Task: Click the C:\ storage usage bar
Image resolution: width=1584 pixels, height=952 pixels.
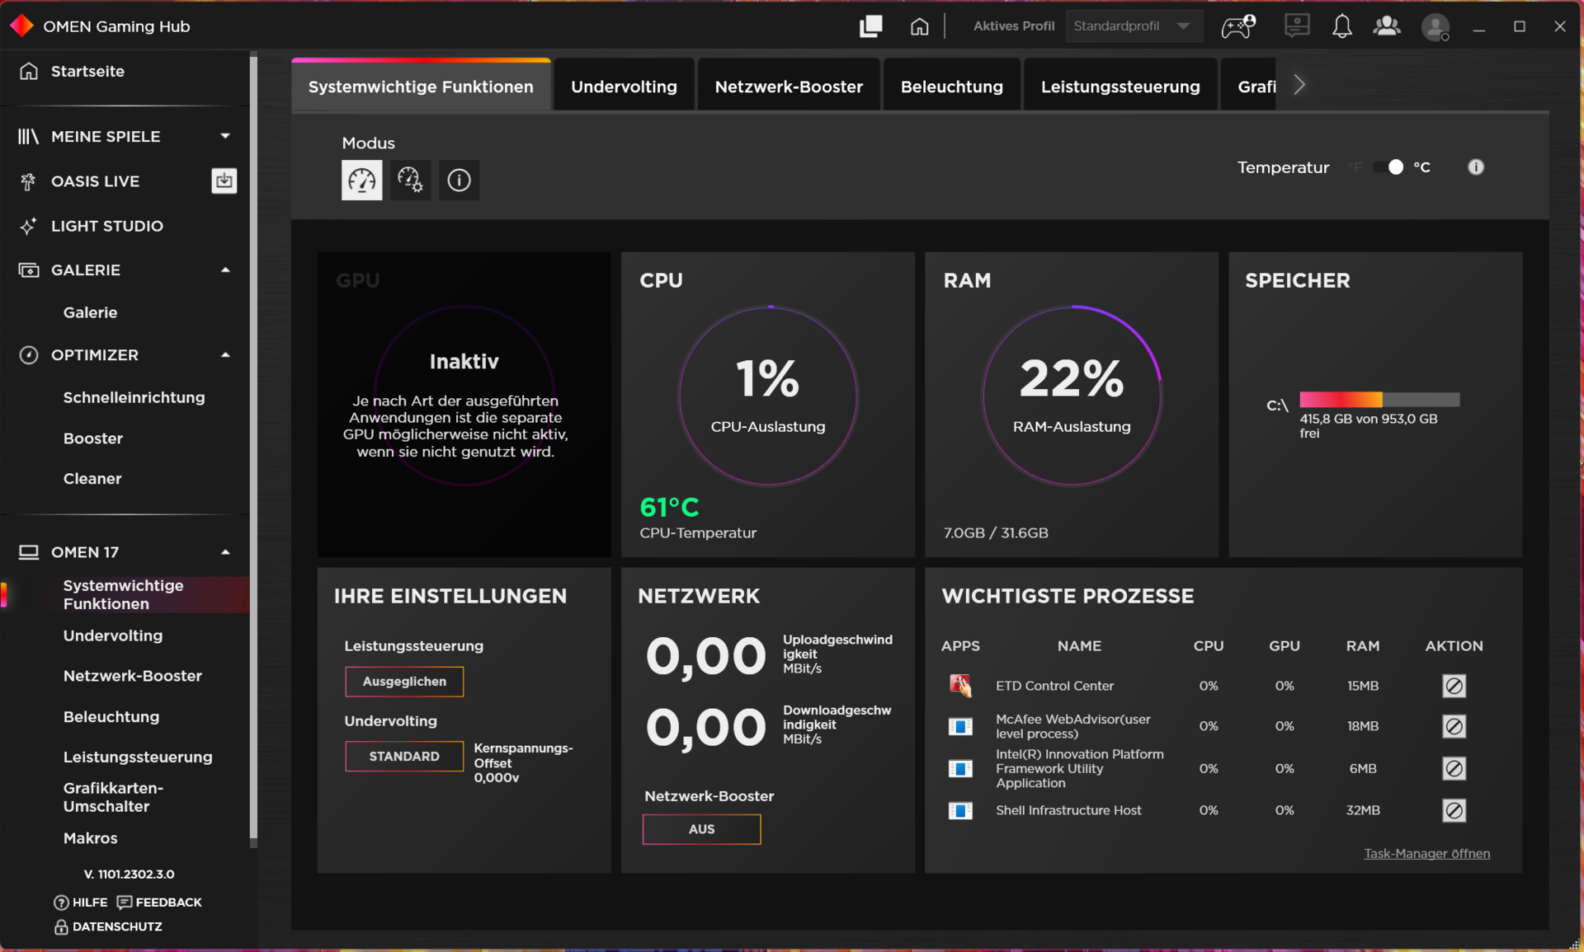Action: click(x=1379, y=400)
